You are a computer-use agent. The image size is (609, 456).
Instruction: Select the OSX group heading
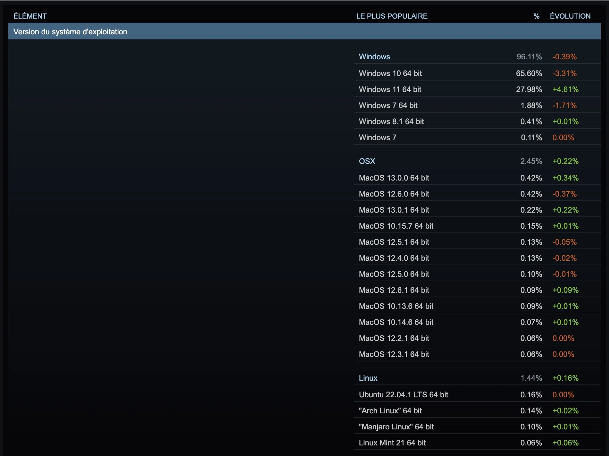click(367, 161)
